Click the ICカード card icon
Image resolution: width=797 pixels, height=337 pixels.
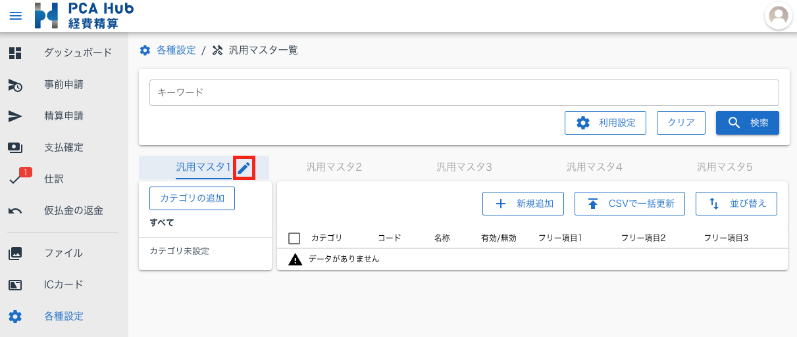point(15,284)
